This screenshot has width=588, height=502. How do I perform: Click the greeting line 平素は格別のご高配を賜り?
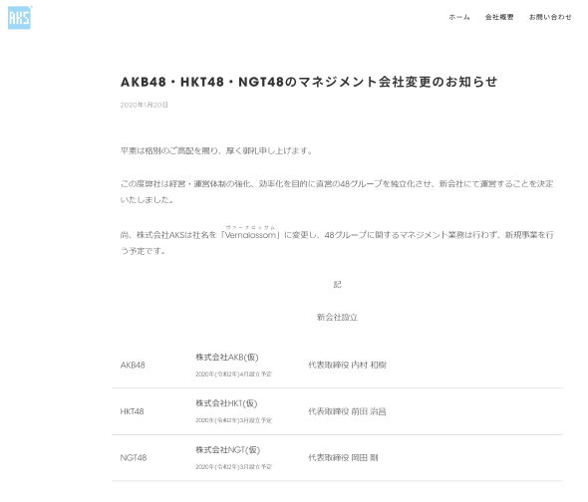pos(216,150)
